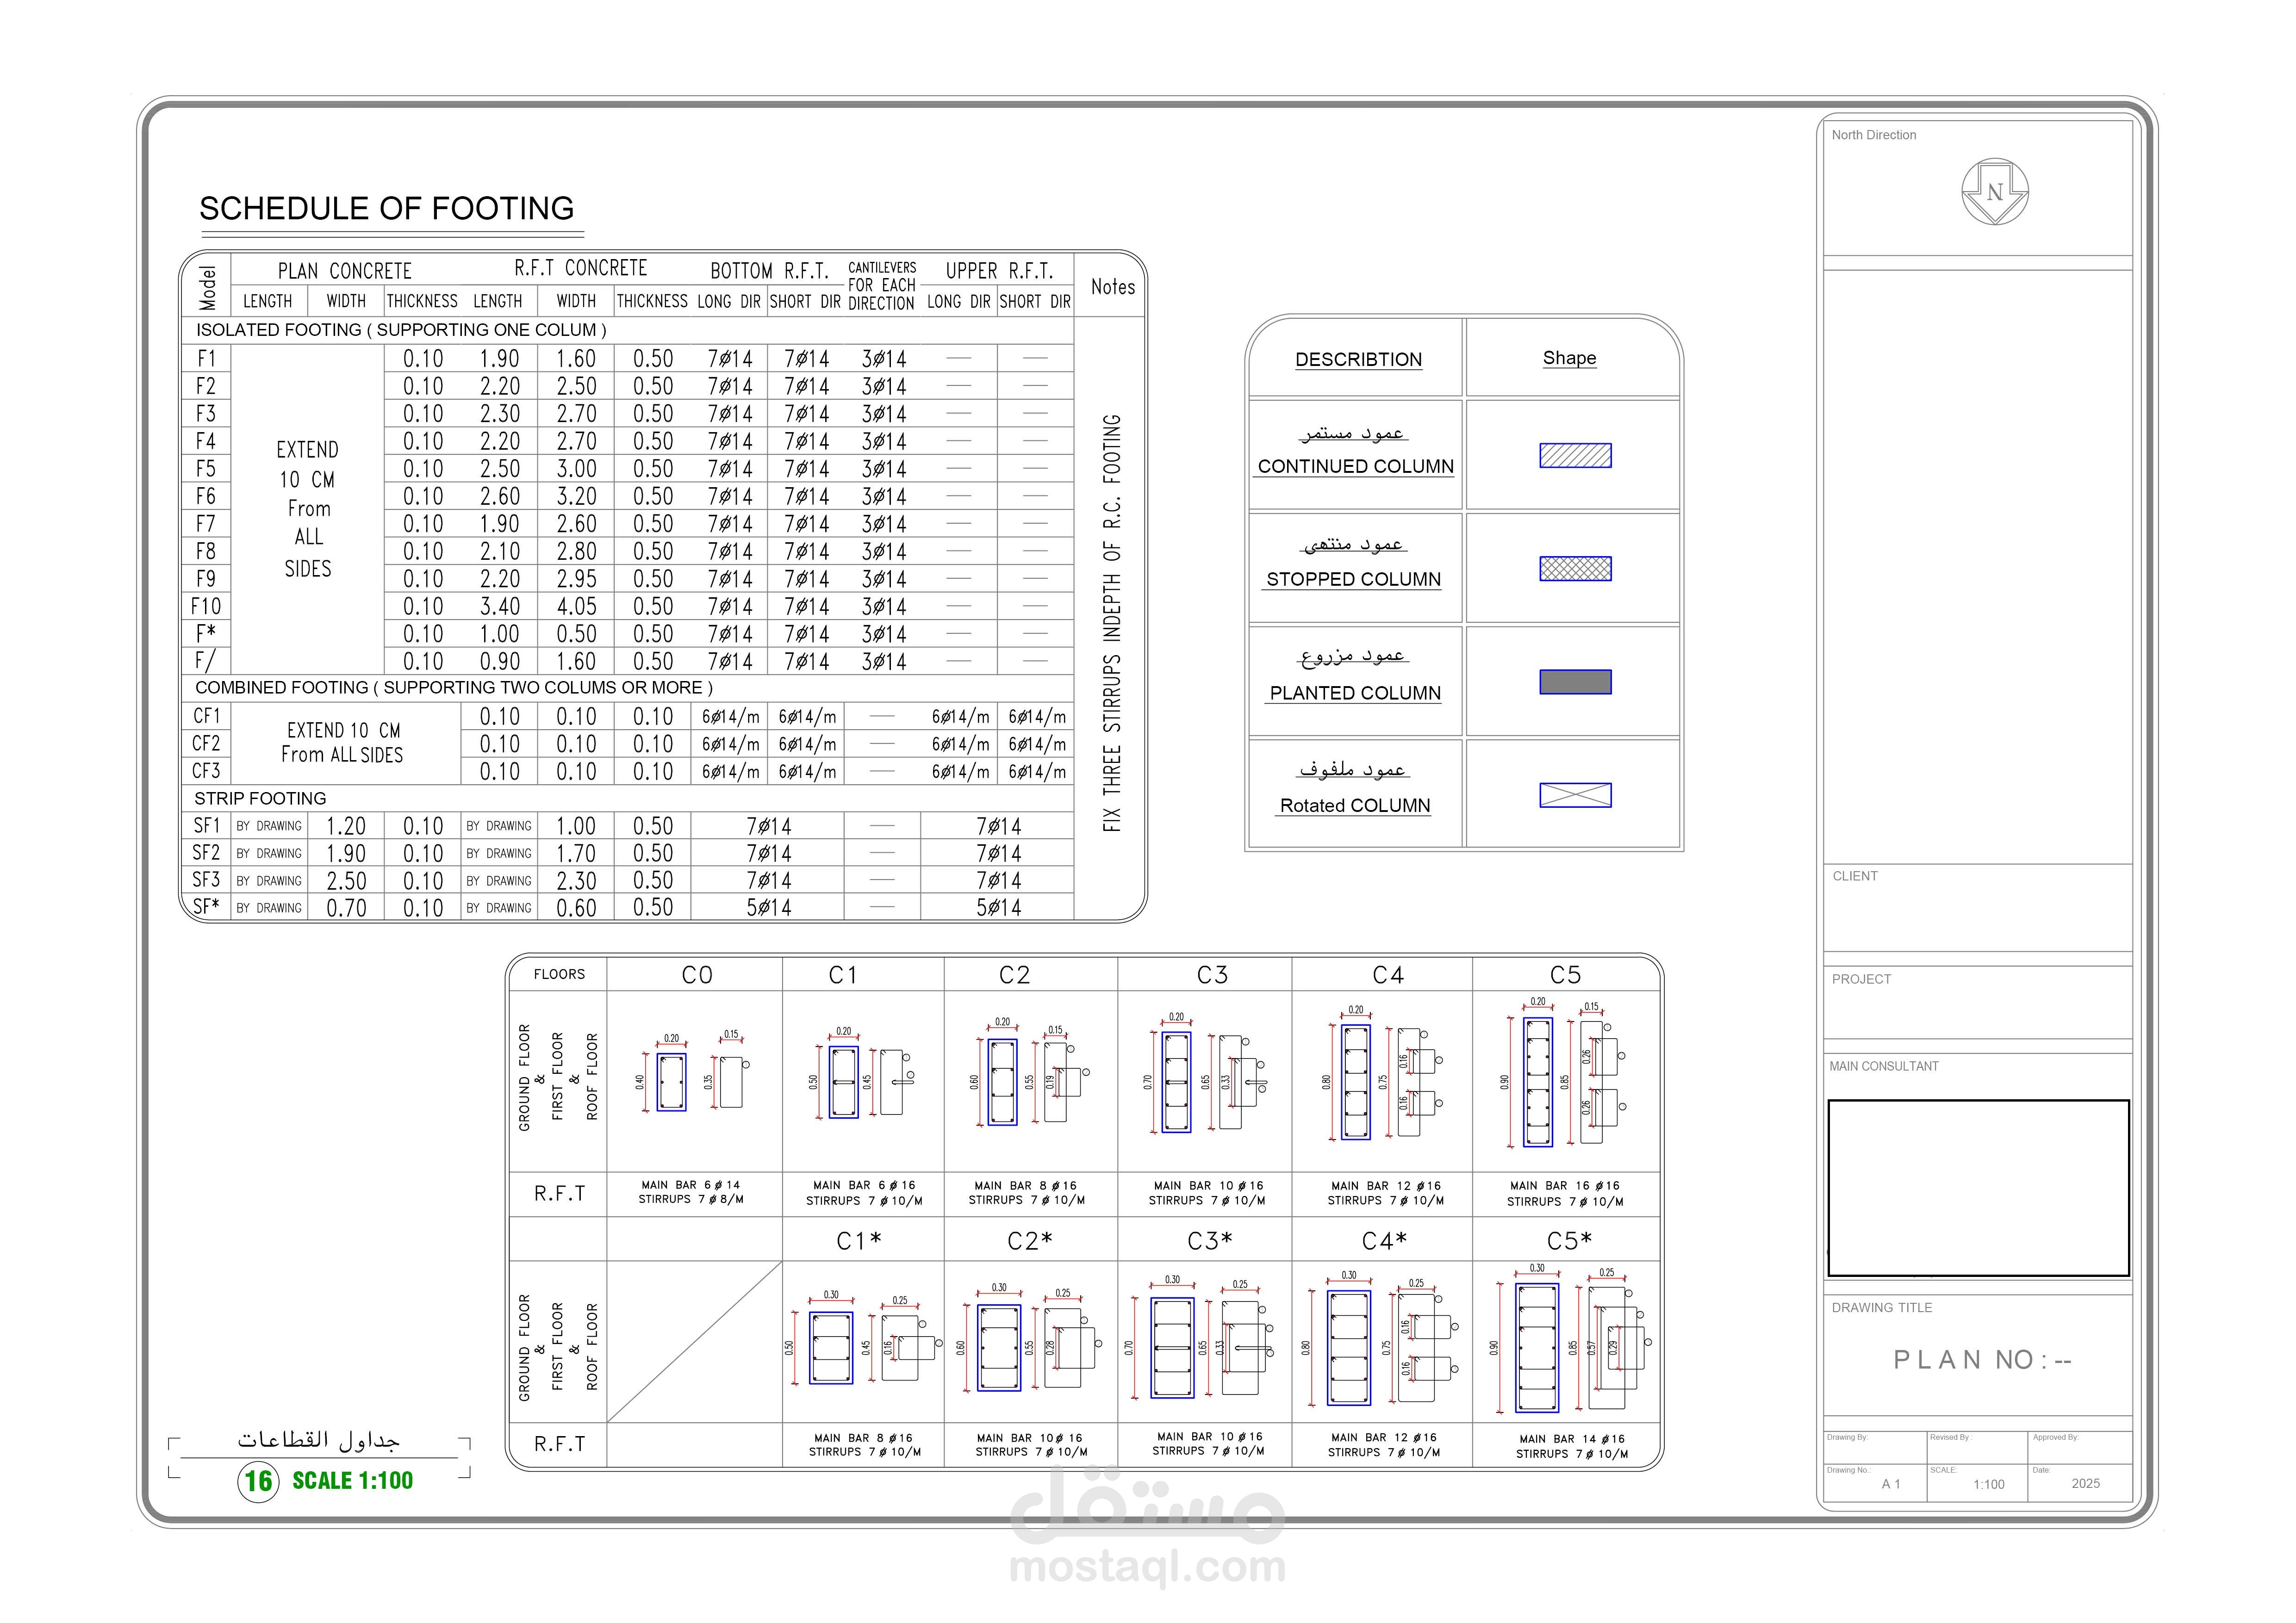Click the FLOORS header cell
This screenshot has height=1623, width=2296.
[559, 974]
